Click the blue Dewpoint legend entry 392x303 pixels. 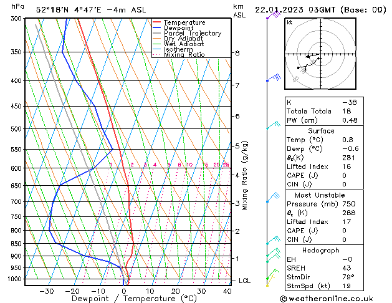173,28
